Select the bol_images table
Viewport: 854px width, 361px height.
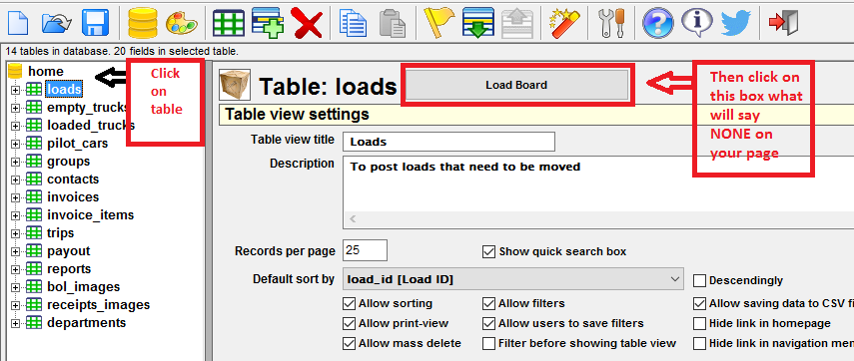coord(83,287)
